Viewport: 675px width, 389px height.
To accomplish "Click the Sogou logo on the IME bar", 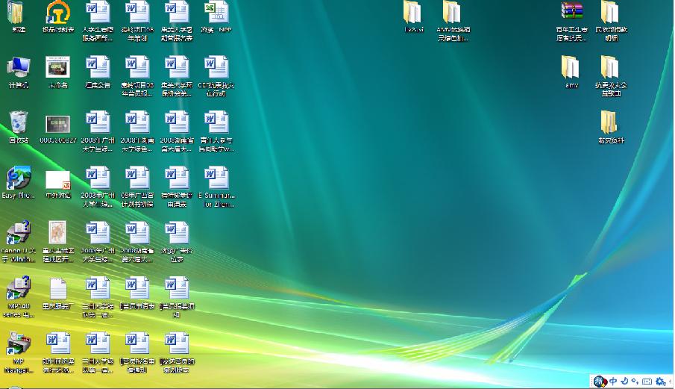I will [600, 382].
